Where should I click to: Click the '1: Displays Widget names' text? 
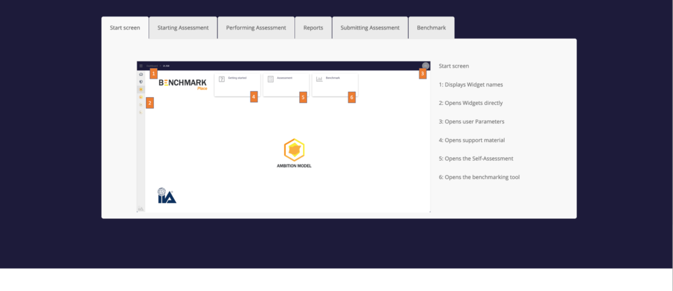(471, 85)
